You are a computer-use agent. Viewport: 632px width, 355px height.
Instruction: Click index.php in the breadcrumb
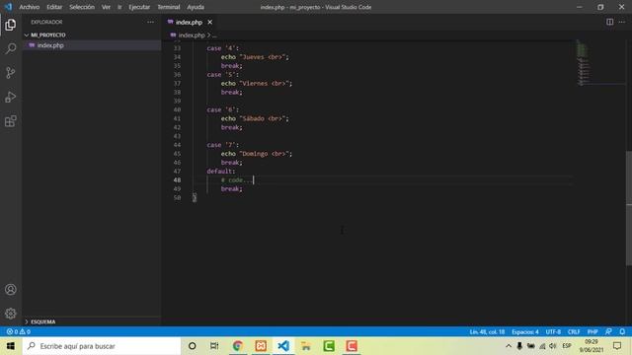(x=192, y=35)
